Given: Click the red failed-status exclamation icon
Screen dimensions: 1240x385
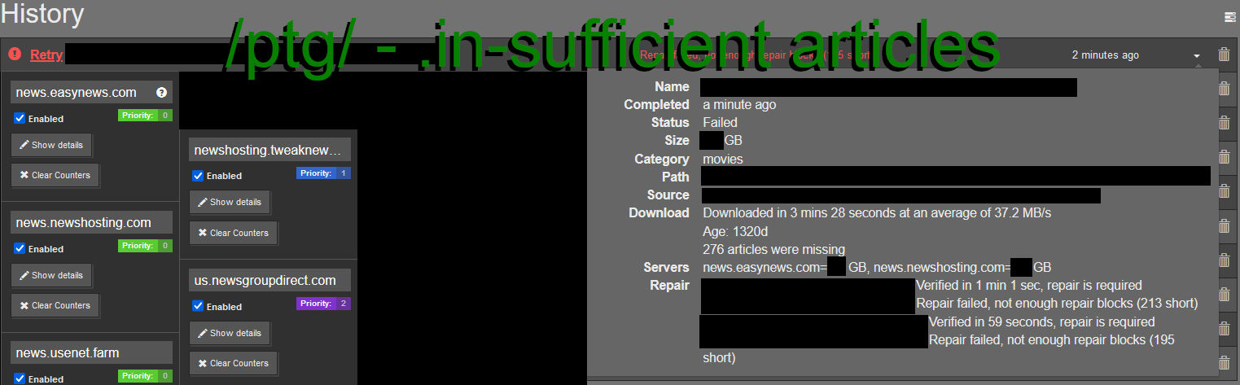Looking at the screenshot, I should (x=15, y=55).
